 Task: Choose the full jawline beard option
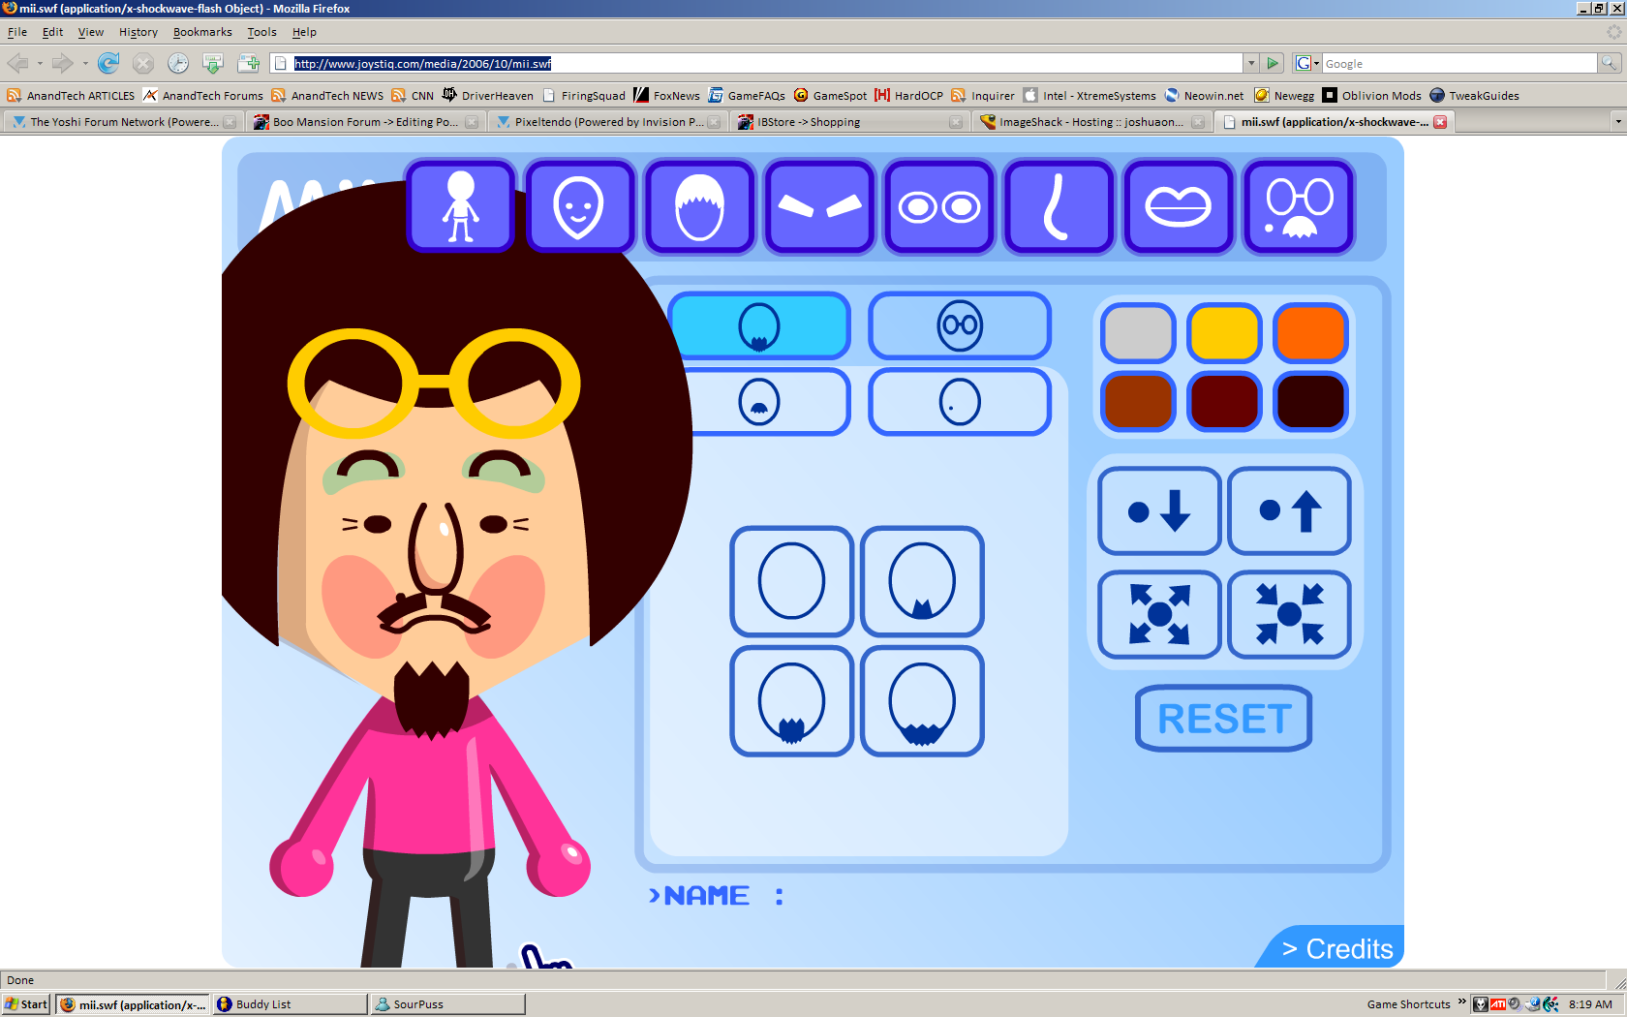(922, 701)
